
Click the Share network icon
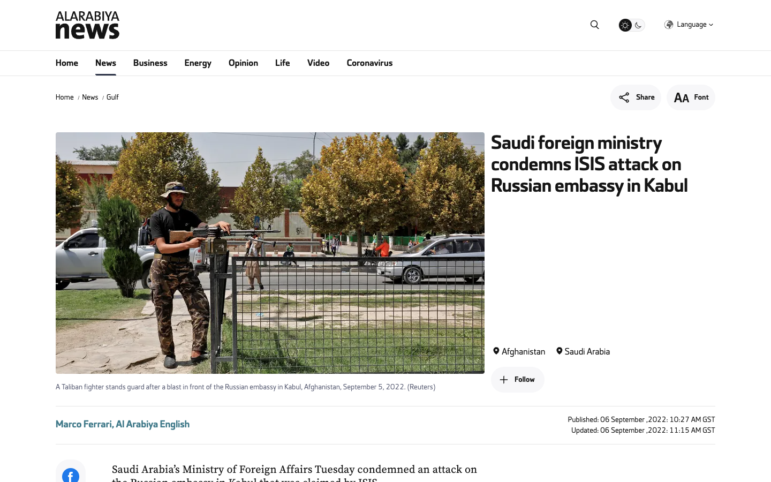tap(624, 97)
